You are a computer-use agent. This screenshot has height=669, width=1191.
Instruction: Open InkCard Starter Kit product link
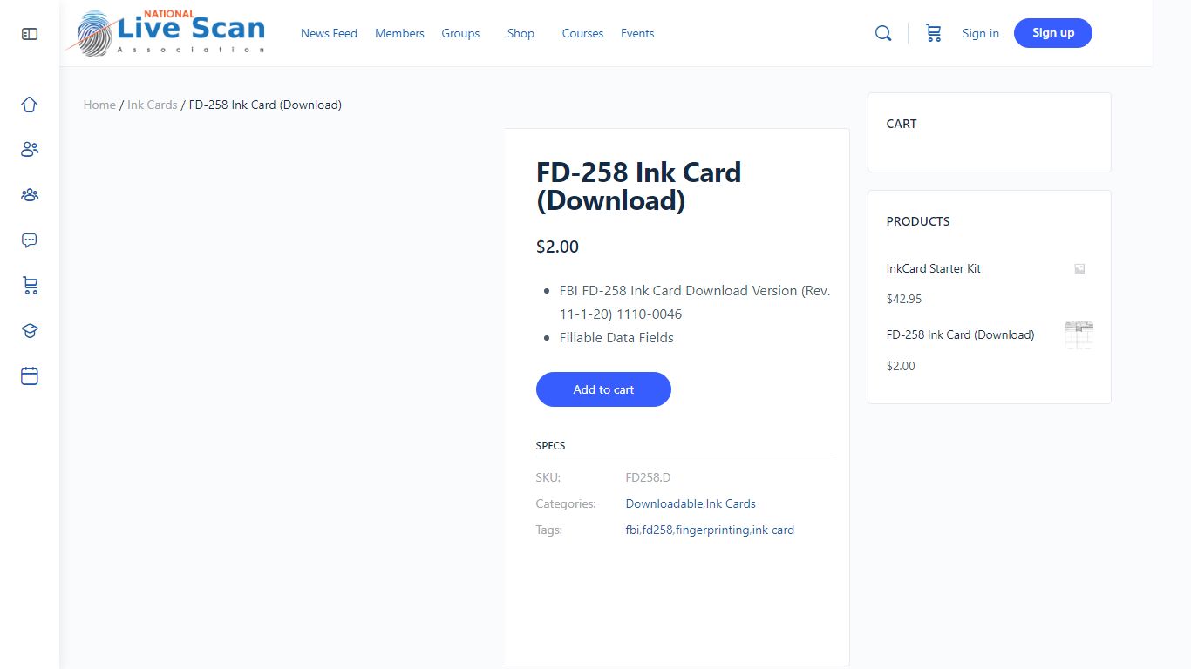934,268
